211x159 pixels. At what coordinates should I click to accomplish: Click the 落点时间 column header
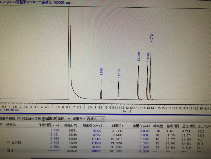(189, 126)
